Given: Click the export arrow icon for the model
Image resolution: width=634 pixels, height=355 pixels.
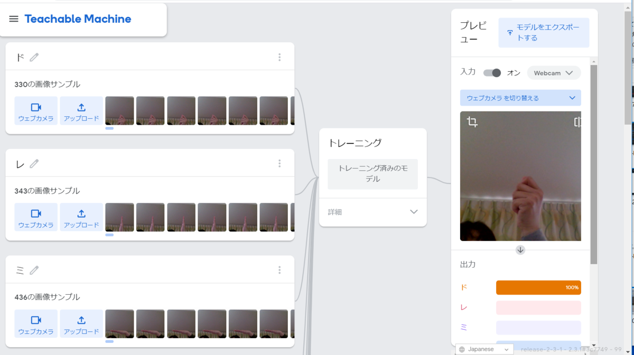Looking at the screenshot, I should click(509, 33).
